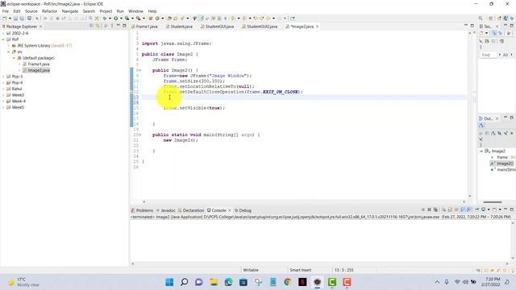Open the Navigate menu
Viewport: 516px width, 290px height.
(x=70, y=11)
